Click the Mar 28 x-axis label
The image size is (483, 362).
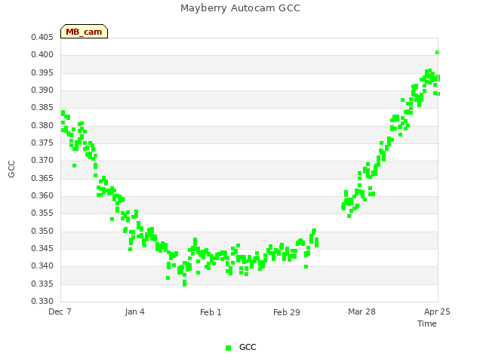coord(361,311)
